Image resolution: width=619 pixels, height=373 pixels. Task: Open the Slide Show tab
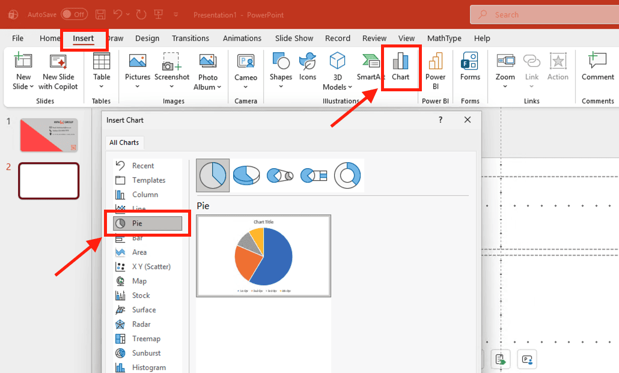pyautogui.click(x=294, y=38)
